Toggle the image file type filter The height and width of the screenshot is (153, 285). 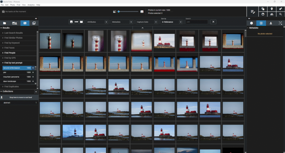(x=72, y=22)
